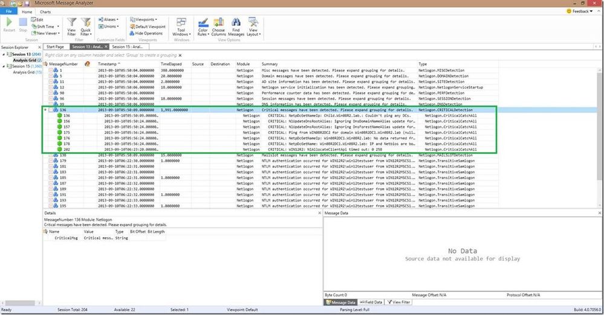Expand message group 11
Screen dimensions: 604x315
point(51,81)
